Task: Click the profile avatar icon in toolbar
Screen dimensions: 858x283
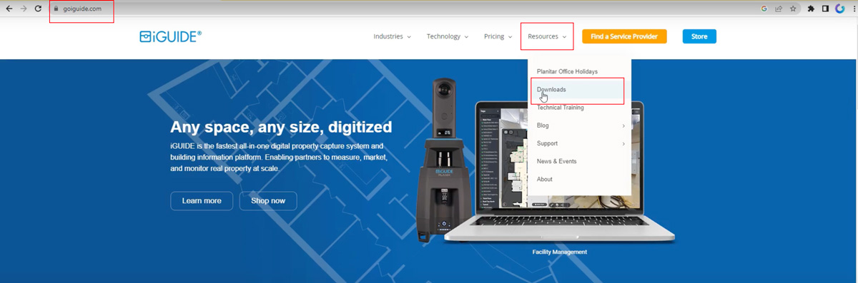Action: 839,9
